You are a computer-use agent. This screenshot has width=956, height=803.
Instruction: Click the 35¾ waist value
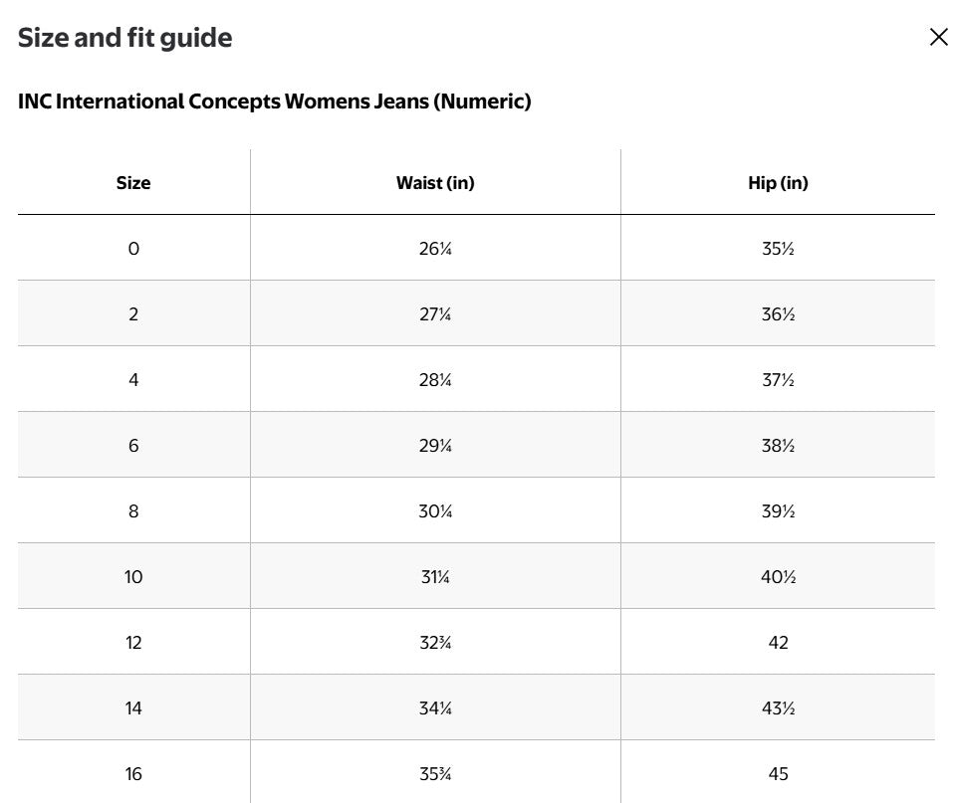point(435,774)
